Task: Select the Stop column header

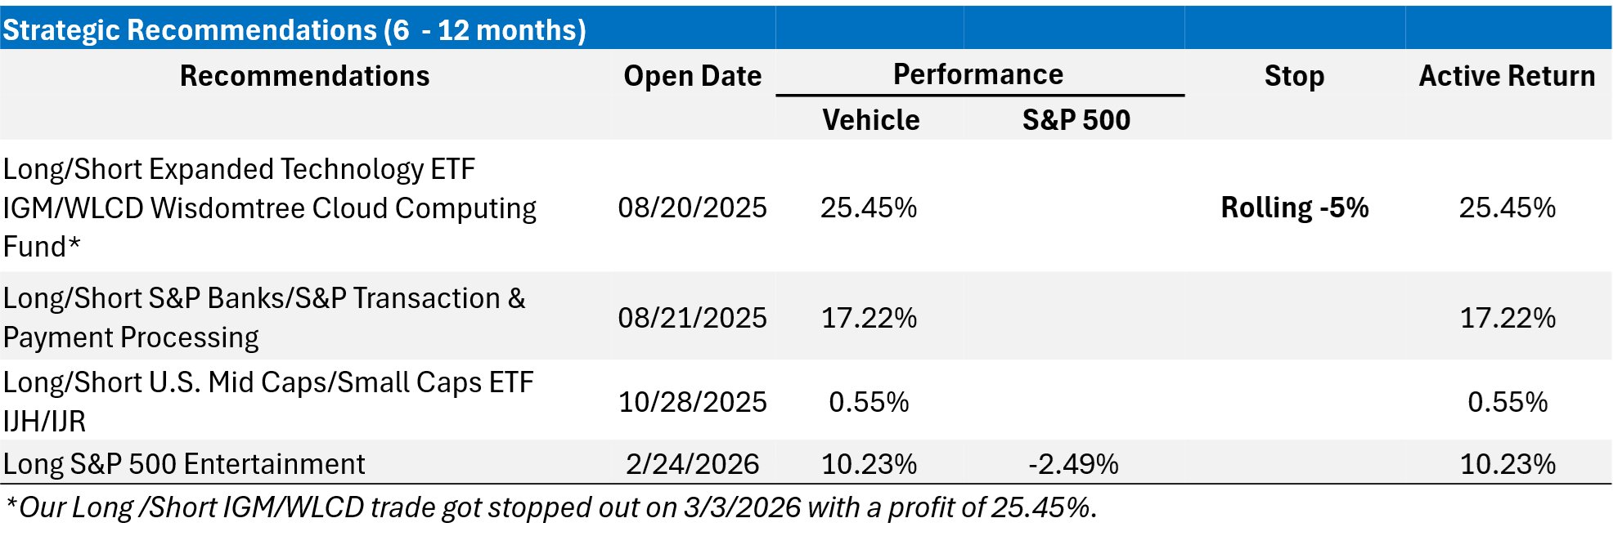Action: [x=1294, y=76]
